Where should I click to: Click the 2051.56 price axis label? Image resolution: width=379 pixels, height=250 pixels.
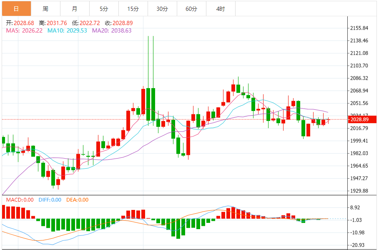(359, 104)
